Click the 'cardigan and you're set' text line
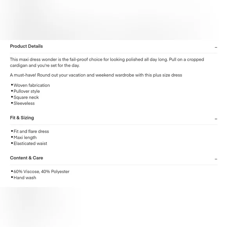This screenshot has height=227, width=227. pyautogui.click(x=45, y=65)
